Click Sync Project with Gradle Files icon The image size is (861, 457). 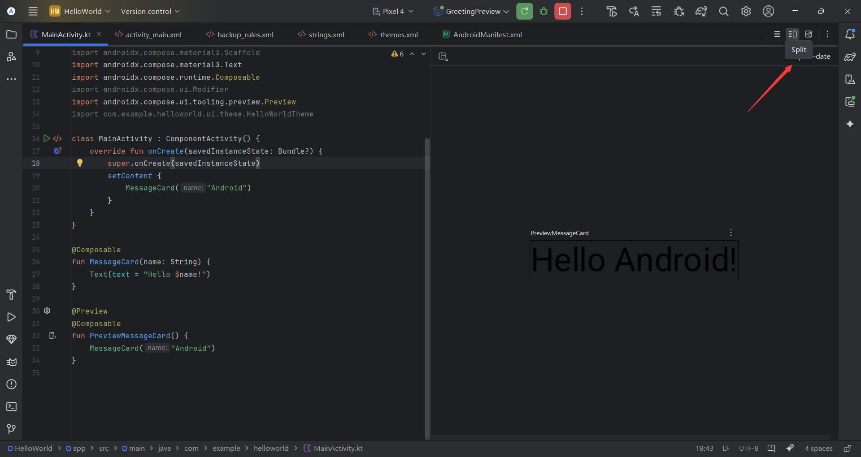[x=701, y=11]
